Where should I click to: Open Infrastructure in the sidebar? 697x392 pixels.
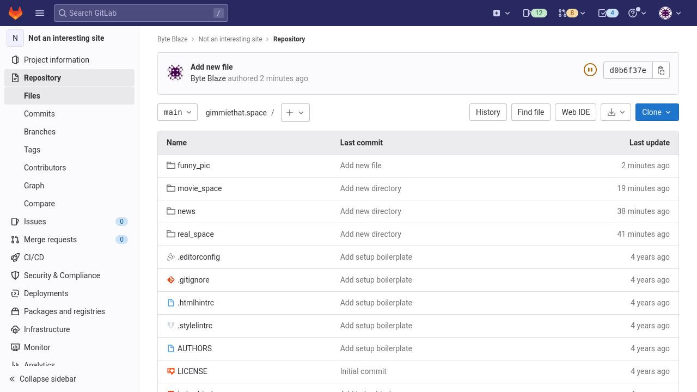69,329
